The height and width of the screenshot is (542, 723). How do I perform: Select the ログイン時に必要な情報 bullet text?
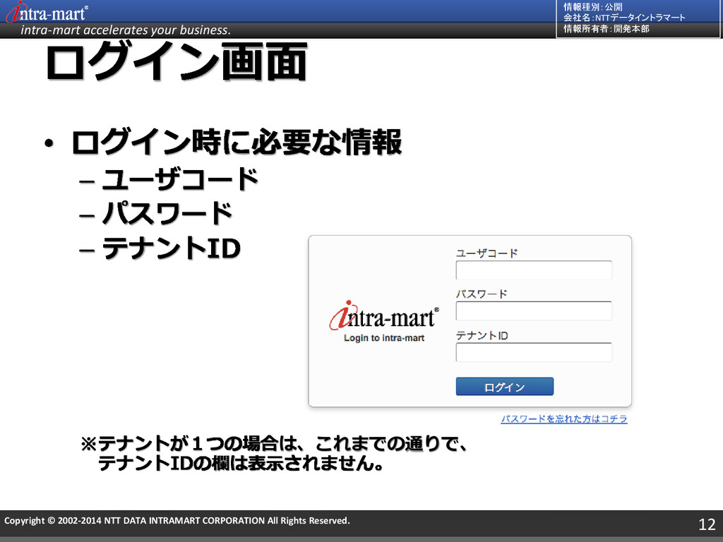coord(237,142)
